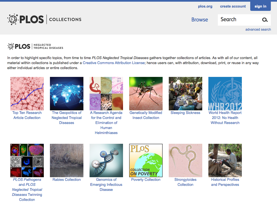Open the mosquito Genetically Modified Insect thumbnail
277x202 pixels.
pos(146,94)
